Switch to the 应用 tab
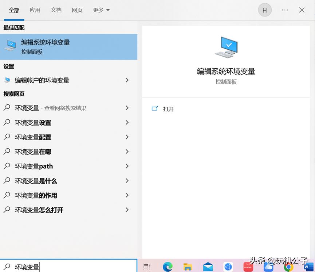Screen dimensions: 315x272 [35, 10]
